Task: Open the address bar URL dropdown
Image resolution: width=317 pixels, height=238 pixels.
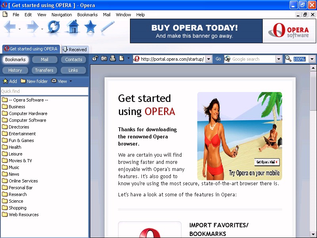Action: [x=209, y=59]
